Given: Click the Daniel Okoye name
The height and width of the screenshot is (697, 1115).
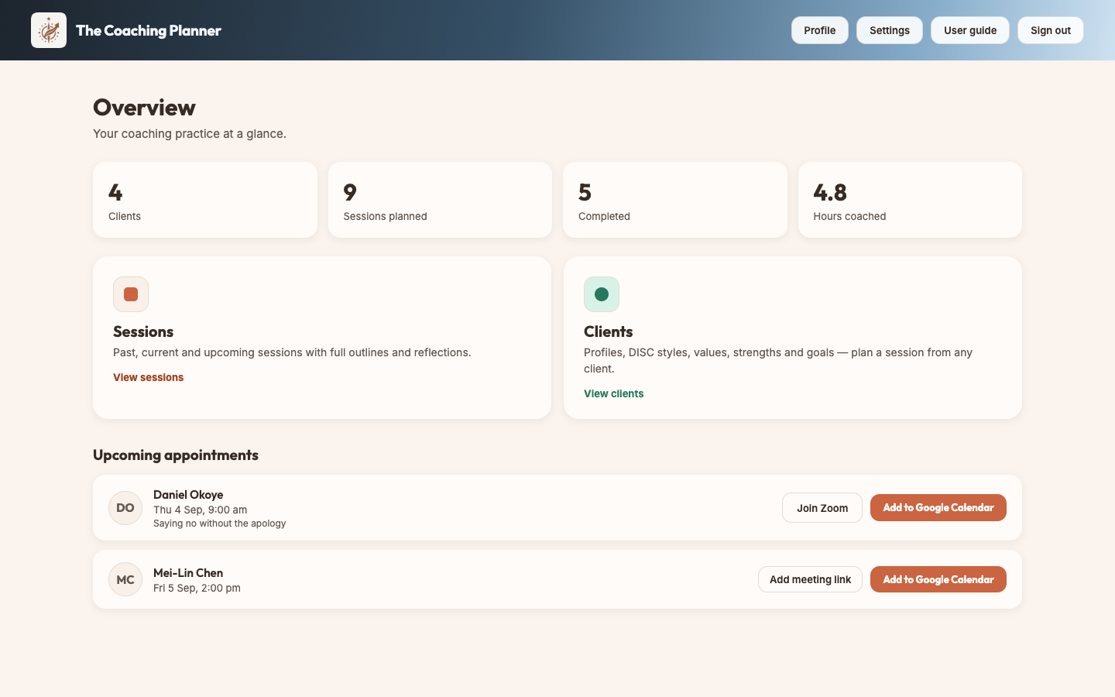Looking at the screenshot, I should pyautogui.click(x=188, y=495).
